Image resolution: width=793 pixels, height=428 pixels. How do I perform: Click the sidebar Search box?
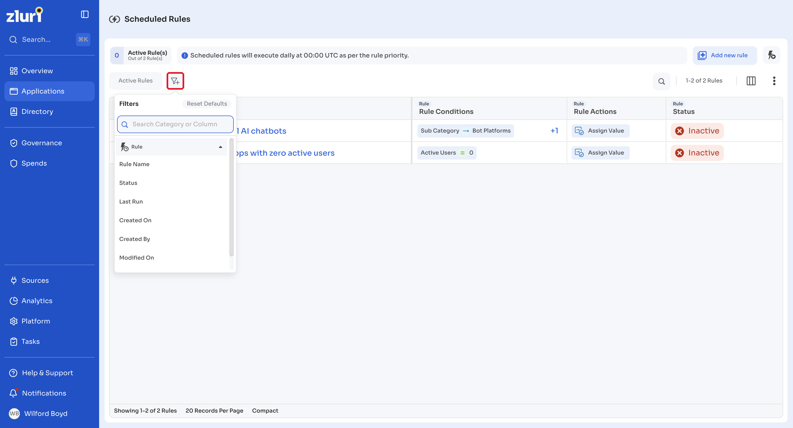coord(49,40)
